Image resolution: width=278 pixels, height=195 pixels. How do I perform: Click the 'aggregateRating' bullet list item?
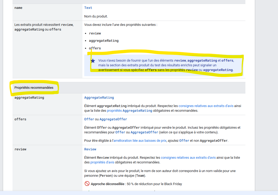[104, 41]
